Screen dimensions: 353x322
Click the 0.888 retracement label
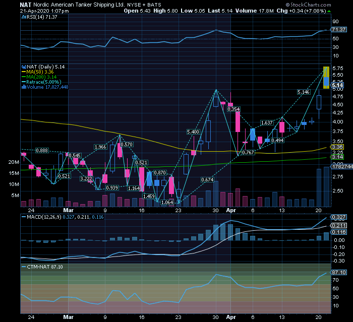[42, 151]
